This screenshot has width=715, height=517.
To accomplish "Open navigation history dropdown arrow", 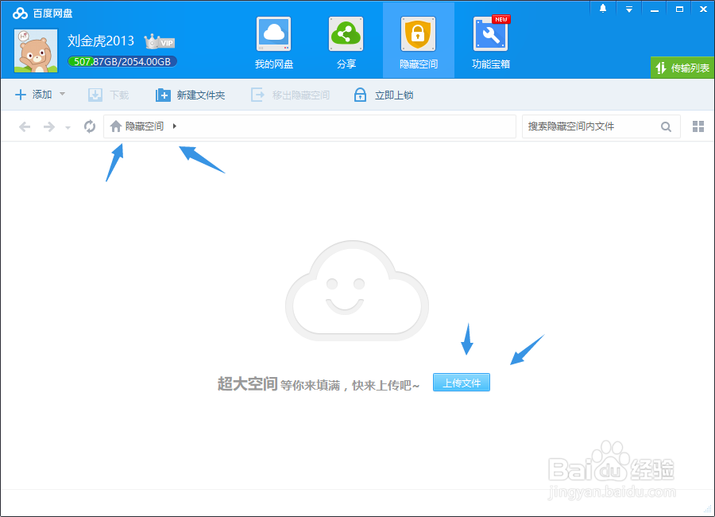I will (68, 128).
